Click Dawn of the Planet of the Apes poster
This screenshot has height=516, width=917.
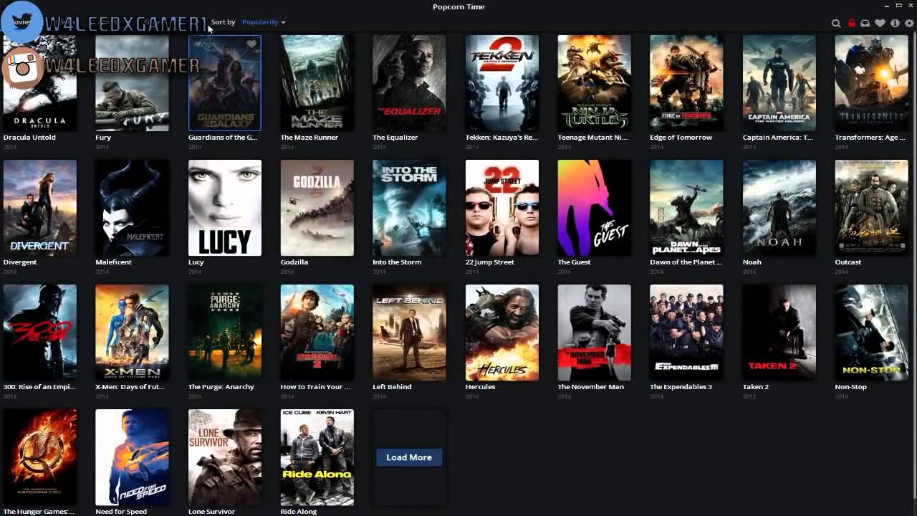point(686,208)
